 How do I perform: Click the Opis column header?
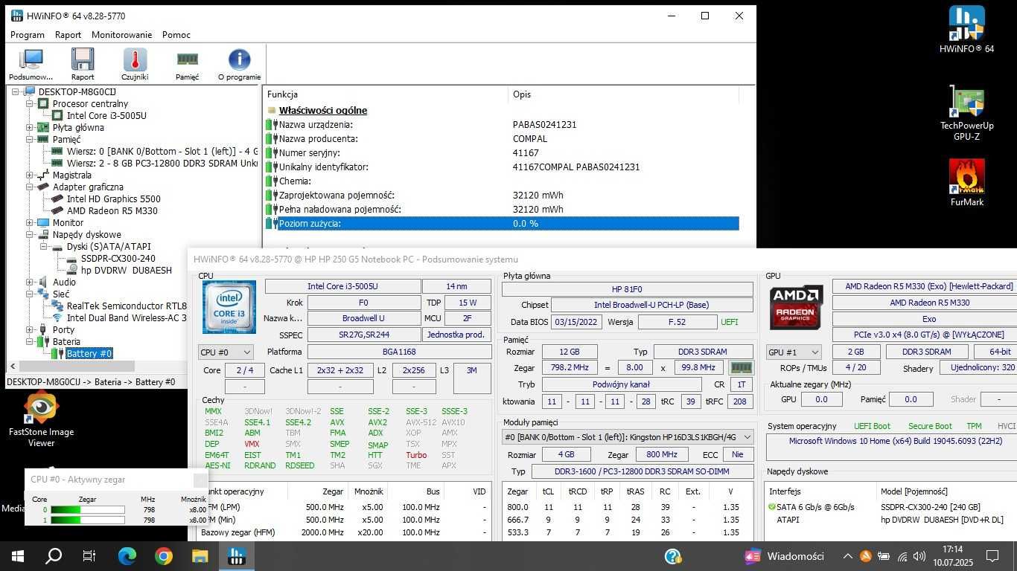[624, 94]
